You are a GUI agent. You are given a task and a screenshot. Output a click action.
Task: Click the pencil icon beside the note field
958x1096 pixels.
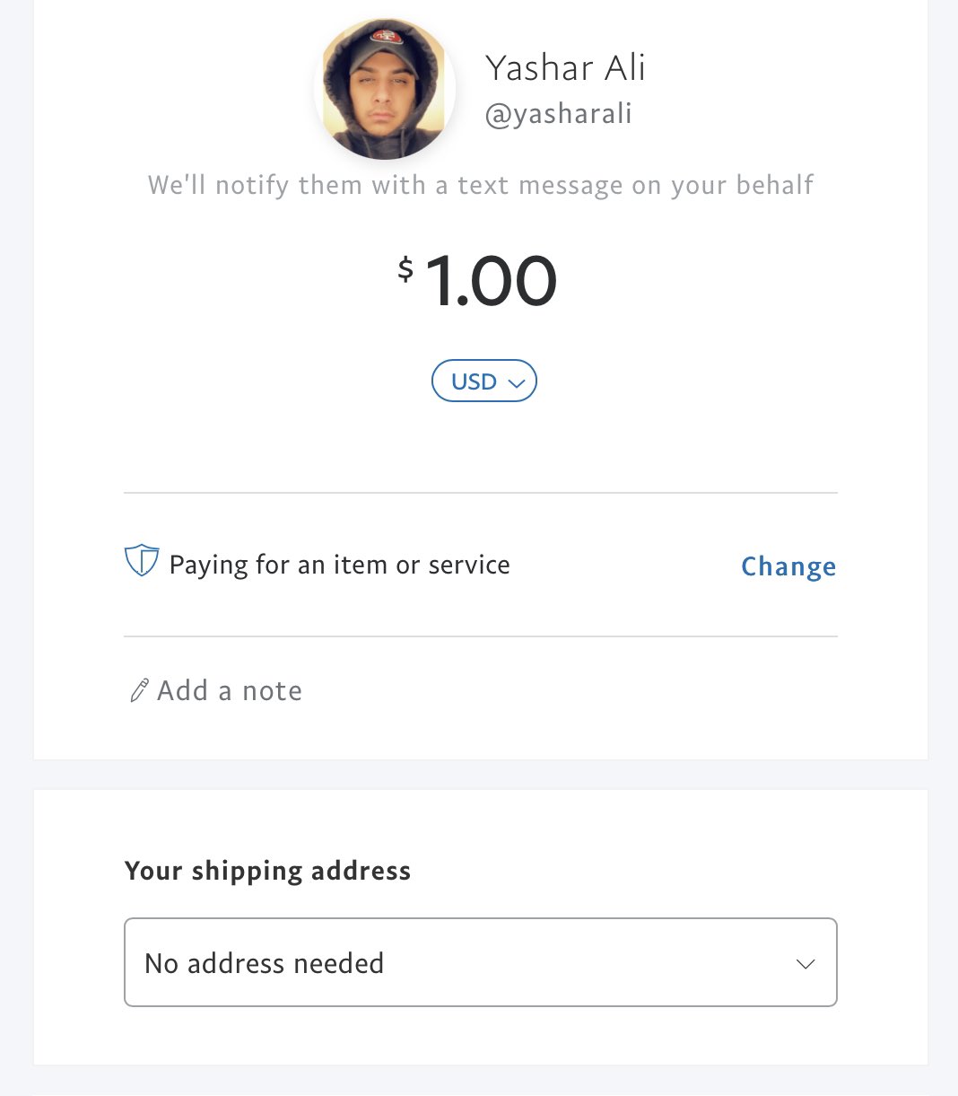pyautogui.click(x=139, y=690)
